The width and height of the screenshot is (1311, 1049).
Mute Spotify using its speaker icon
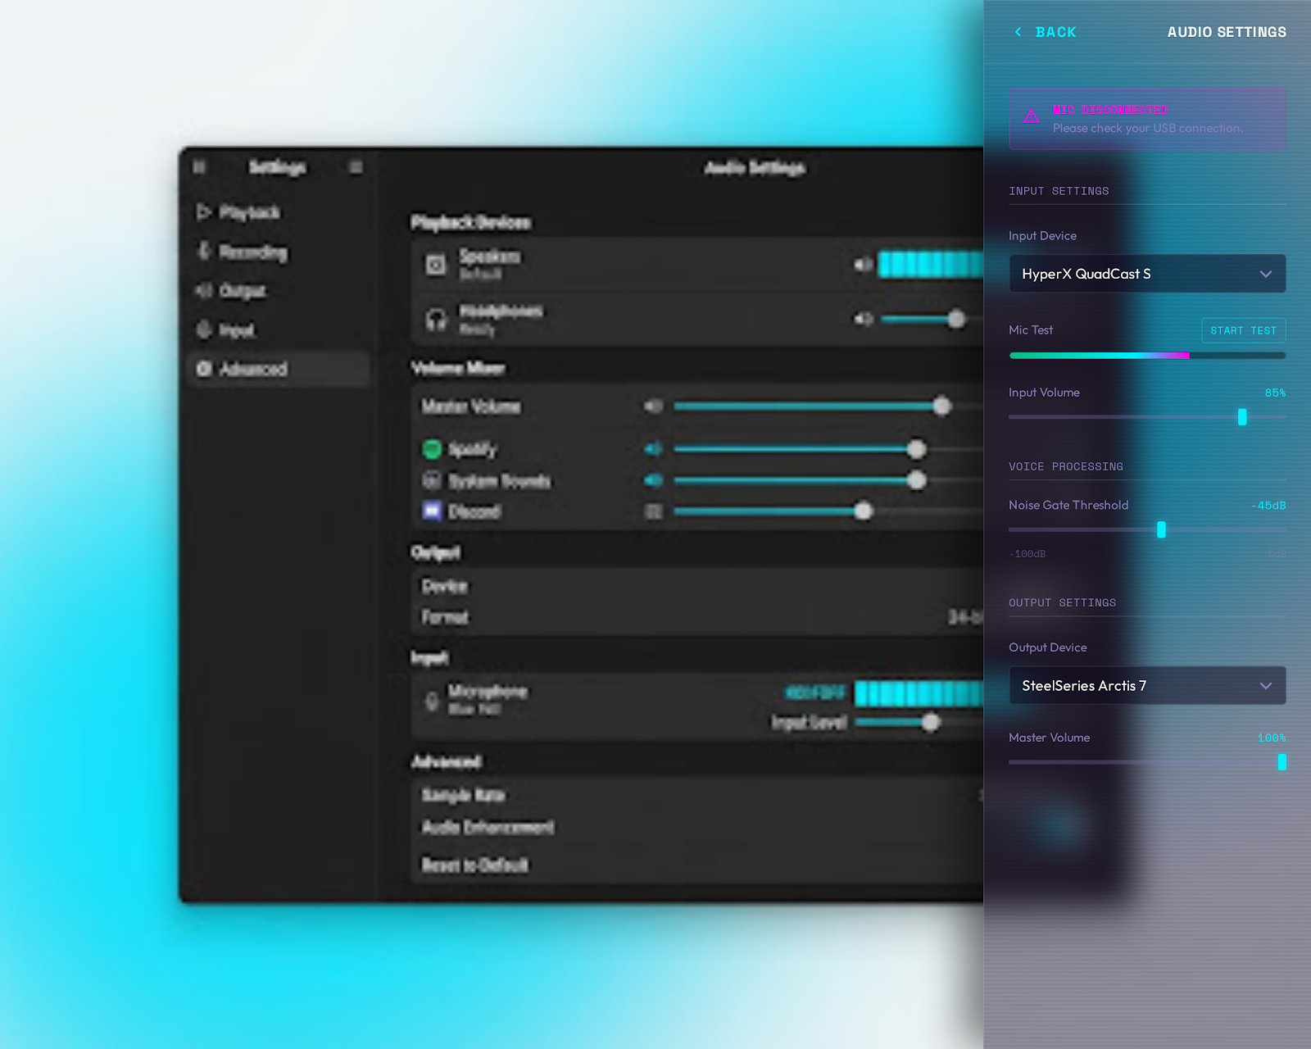pyautogui.click(x=653, y=448)
